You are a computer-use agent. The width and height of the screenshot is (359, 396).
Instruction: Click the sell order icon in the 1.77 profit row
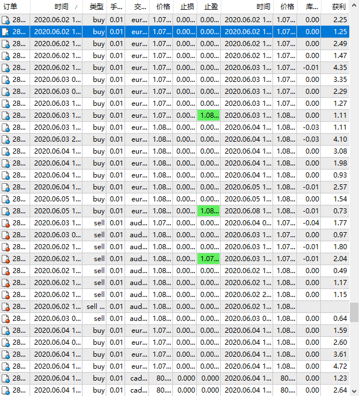(x=6, y=223)
